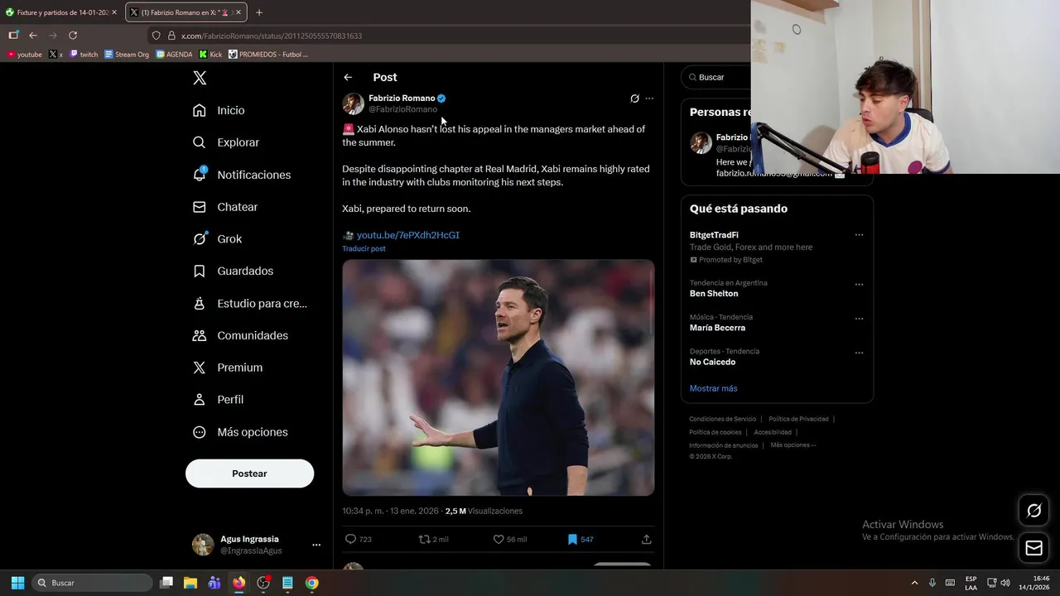Open the floating messages envelope button
This screenshot has width=1060, height=596.
point(1034,548)
